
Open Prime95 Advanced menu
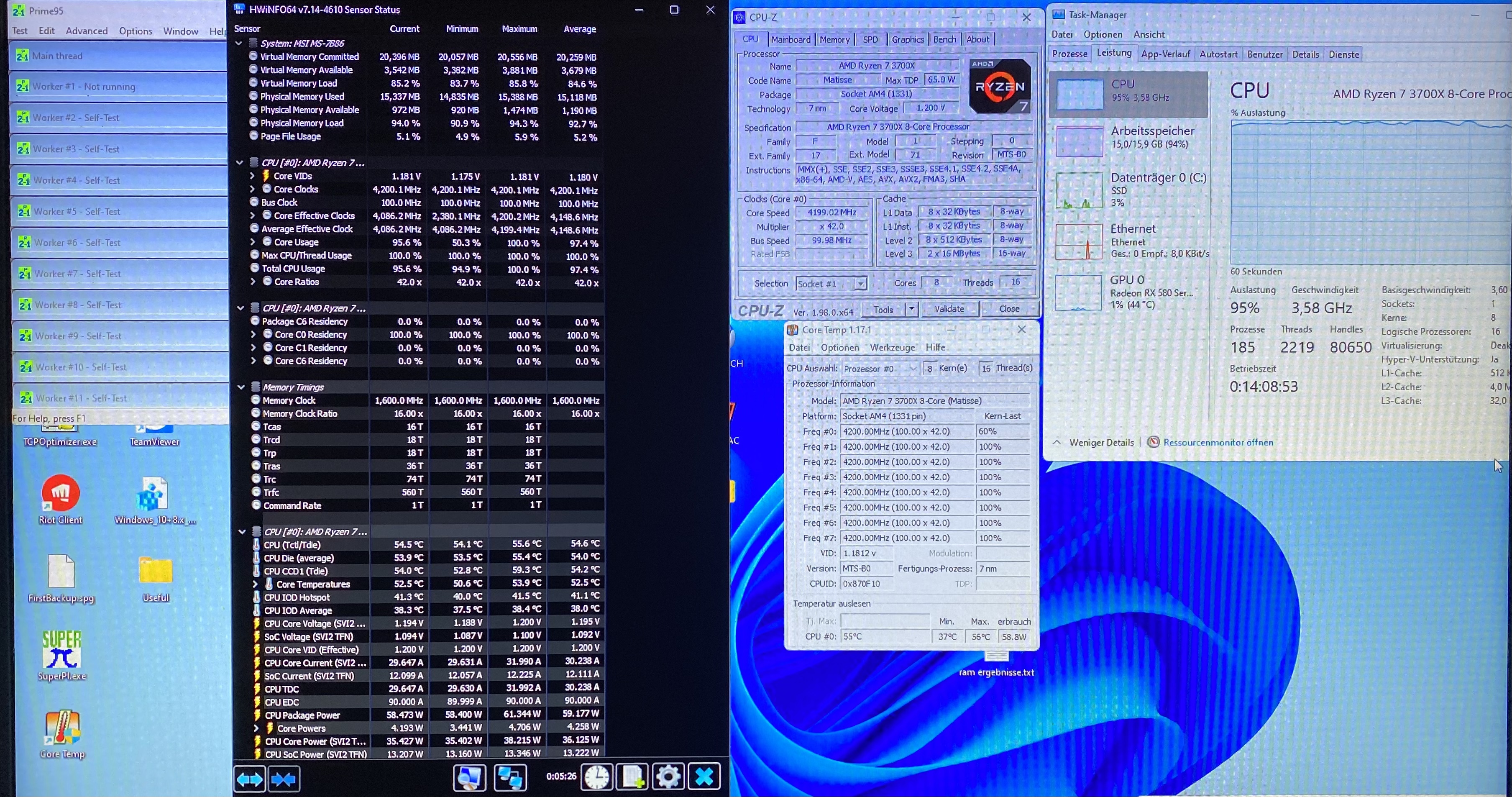(86, 31)
